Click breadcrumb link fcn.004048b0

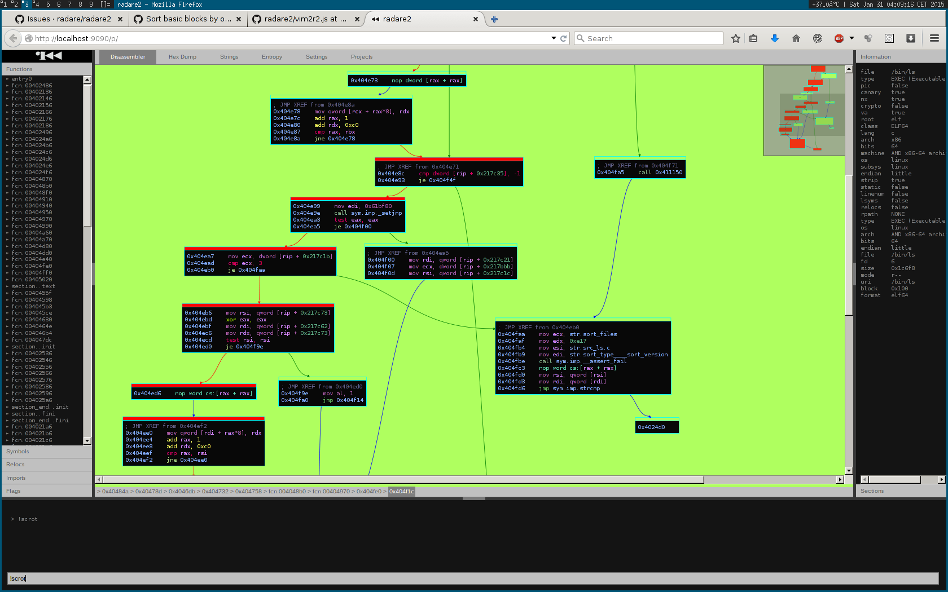click(x=287, y=492)
